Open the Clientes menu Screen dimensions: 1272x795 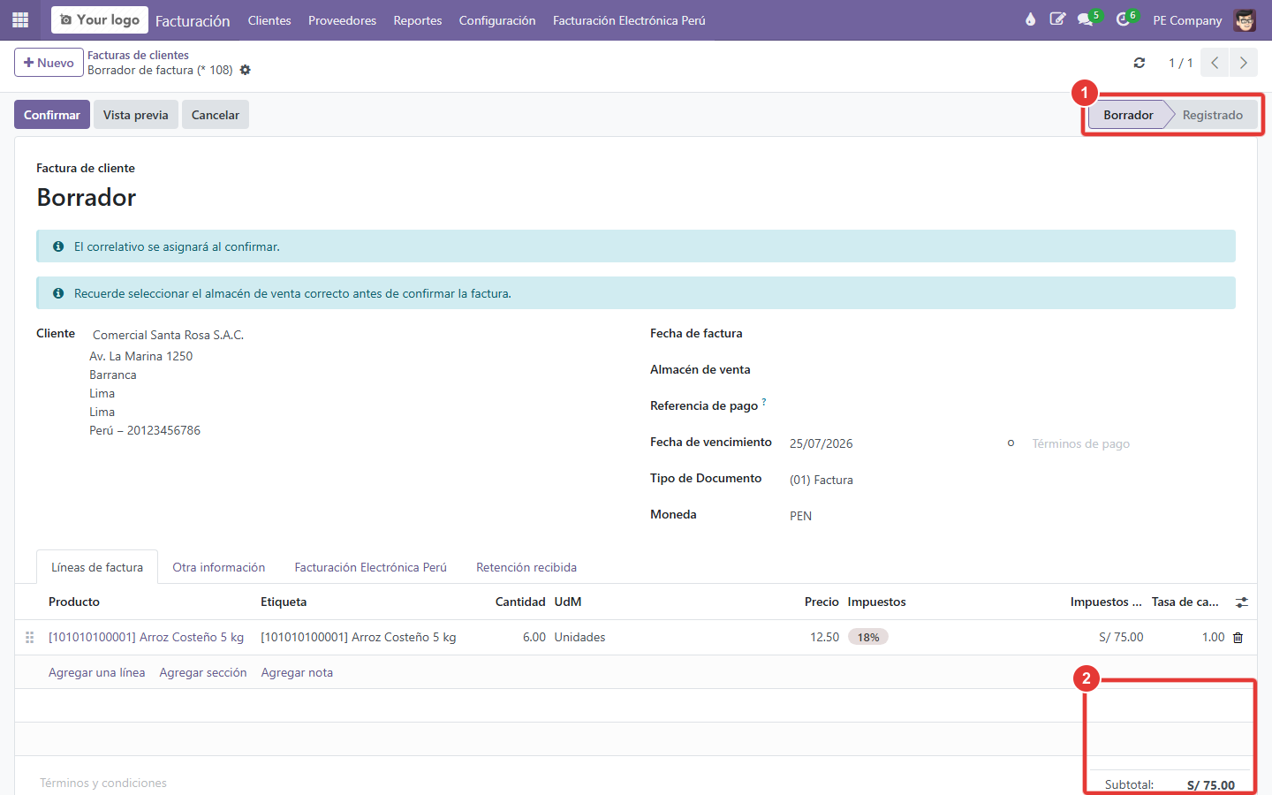click(x=269, y=20)
